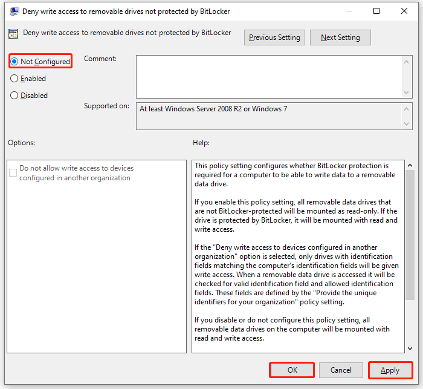Screen dimensions: 423x389
Task: Click into the Comment text box
Action: pyautogui.click(x=269, y=77)
